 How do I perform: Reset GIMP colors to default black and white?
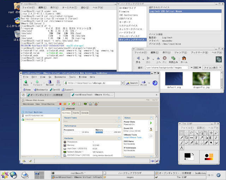tap(185, 159)
